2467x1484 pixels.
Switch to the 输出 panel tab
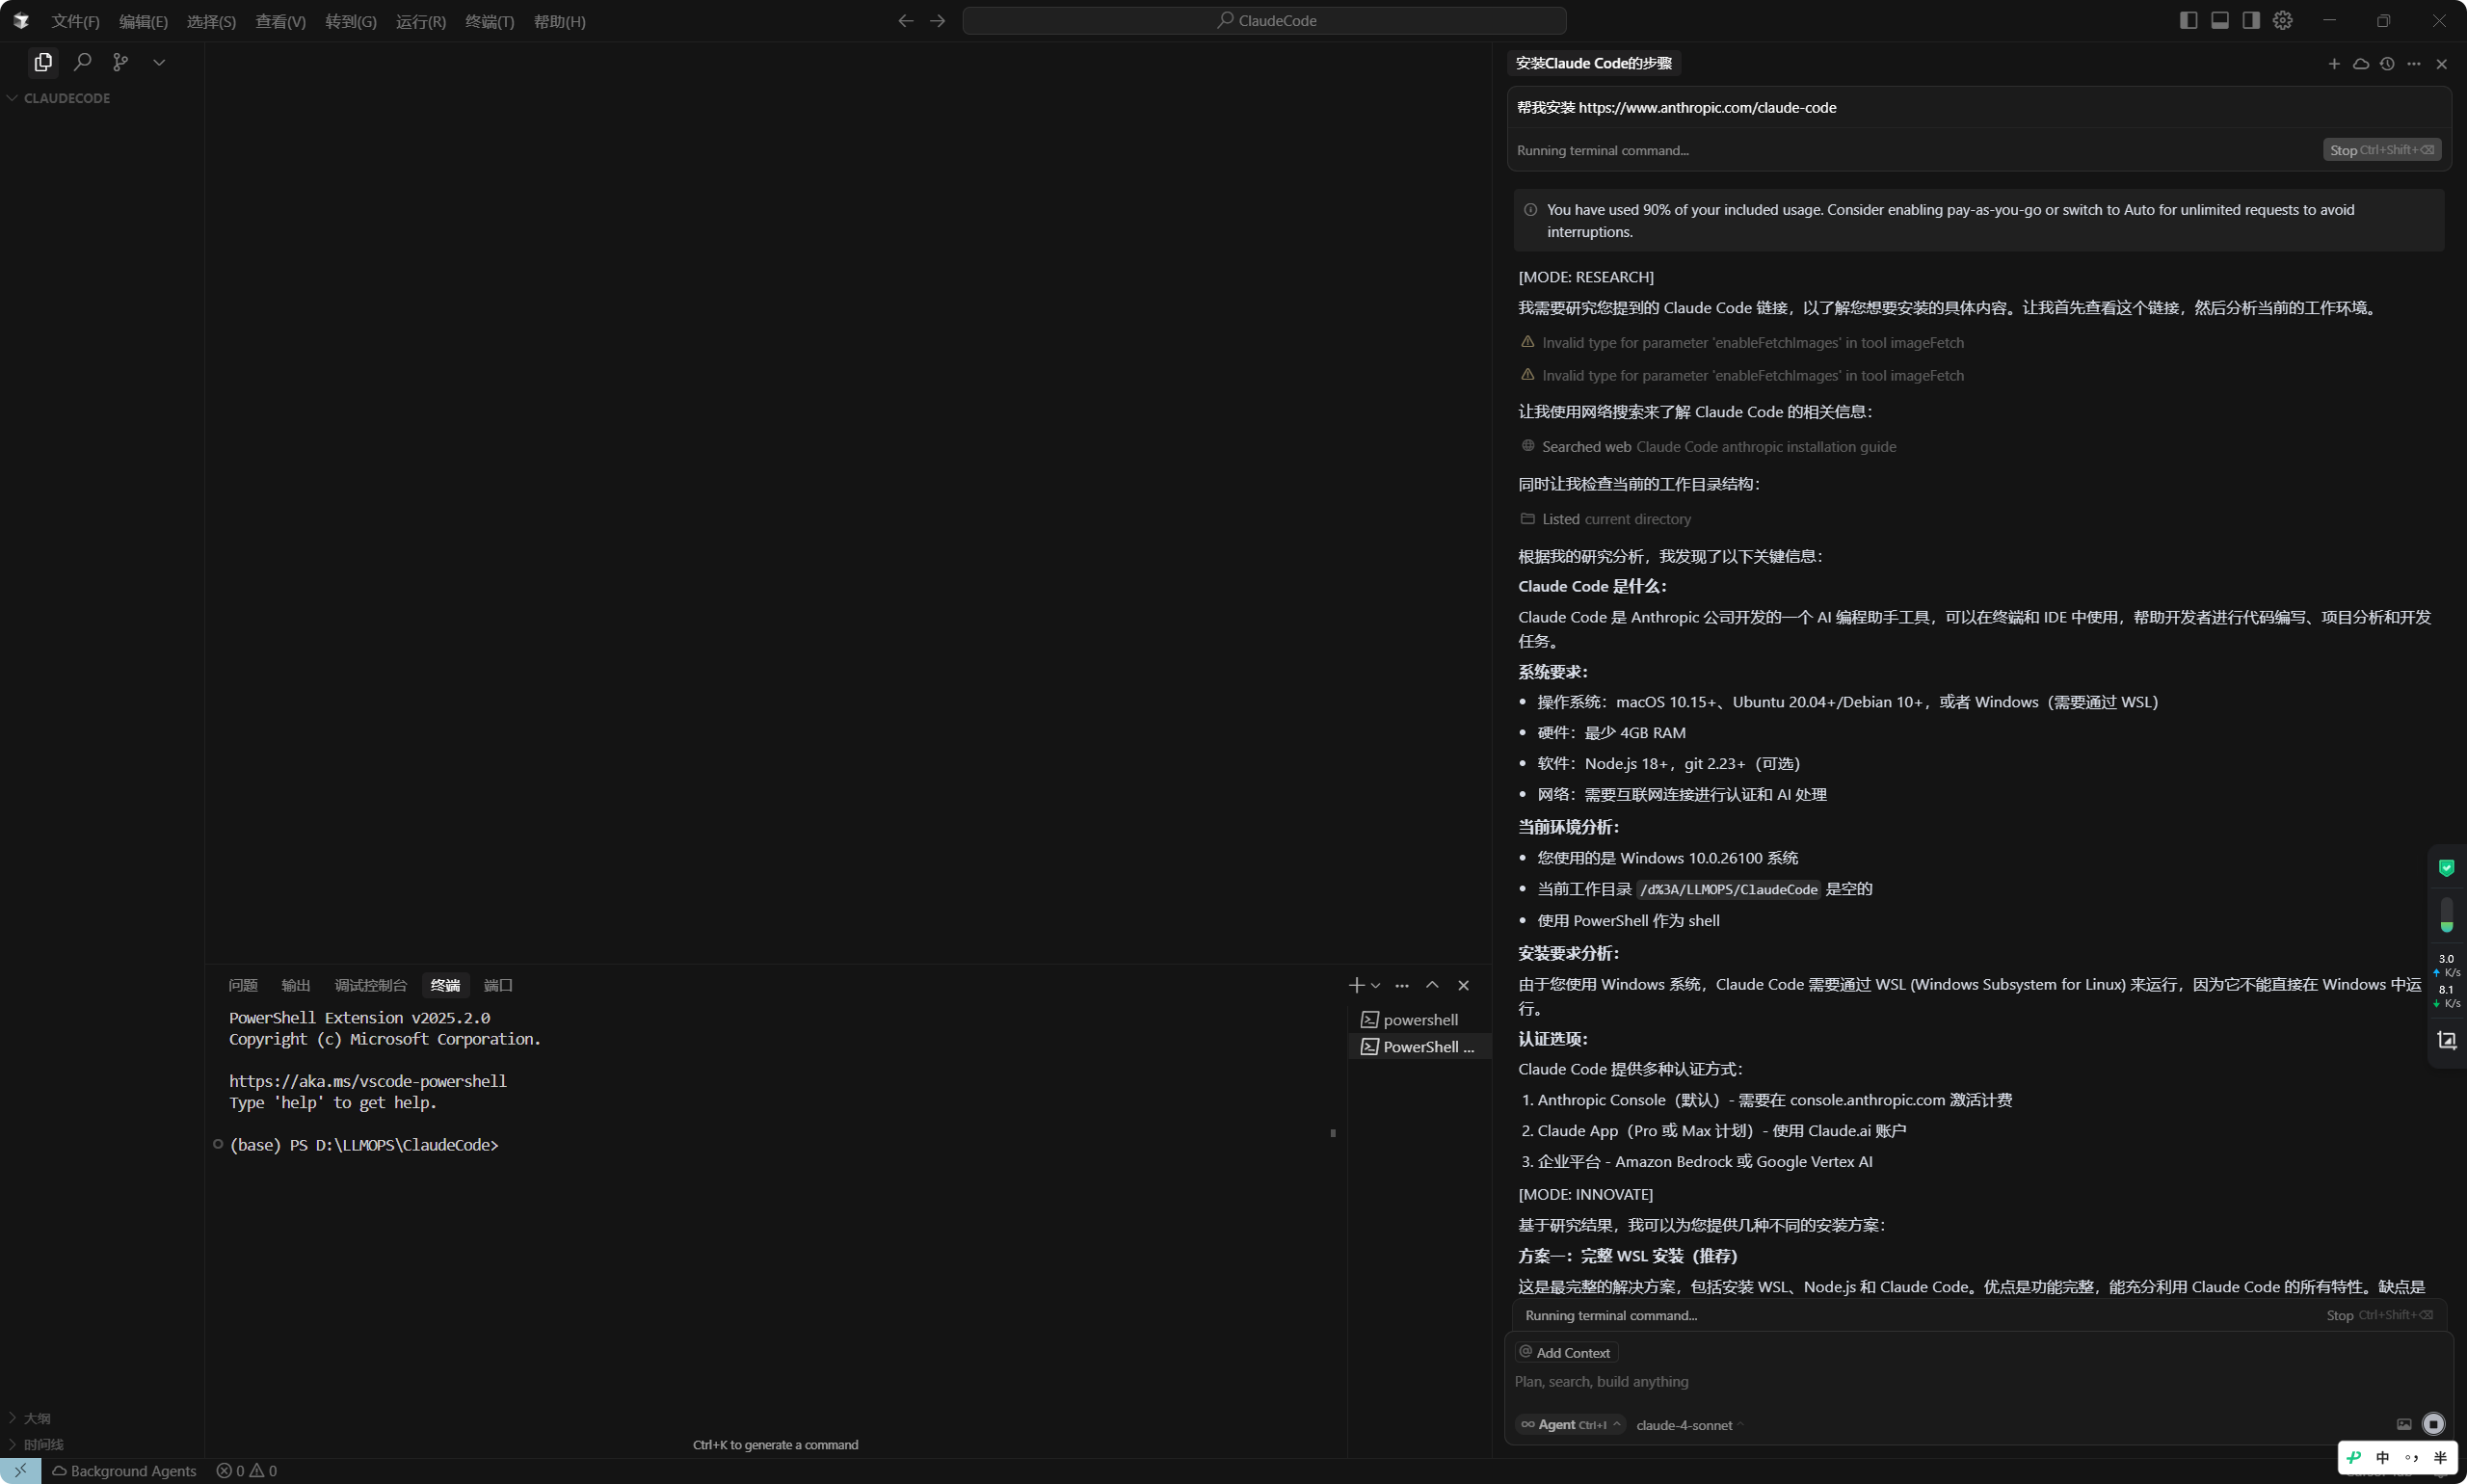coord(296,985)
